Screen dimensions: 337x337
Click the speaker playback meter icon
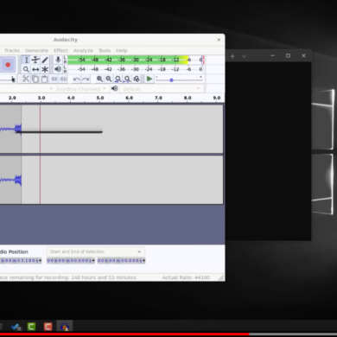point(58,69)
